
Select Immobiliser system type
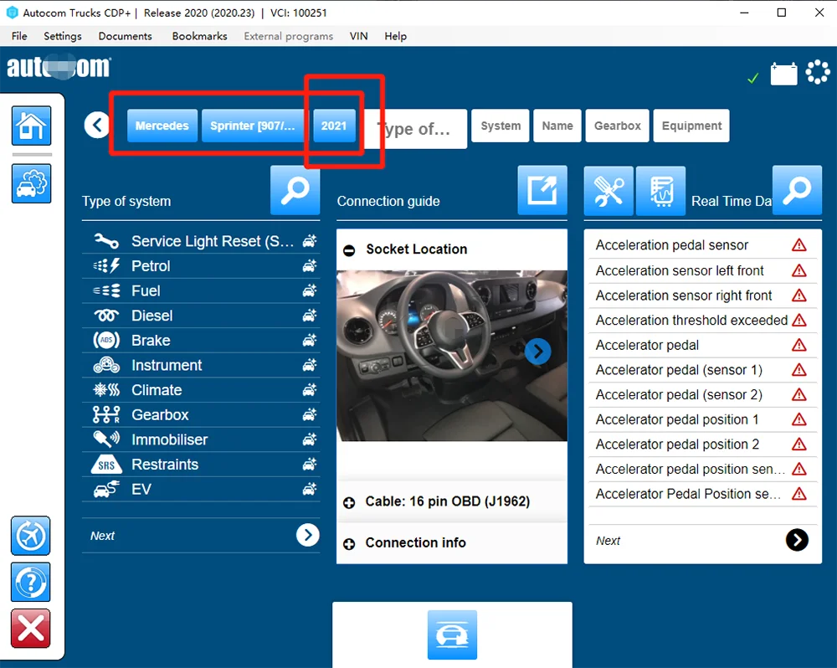[x=201, y=439]
